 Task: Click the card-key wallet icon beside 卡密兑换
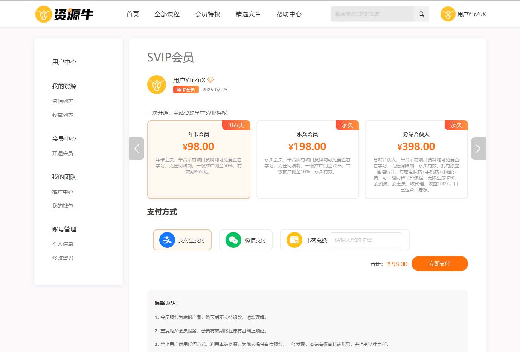coord(294,240)
